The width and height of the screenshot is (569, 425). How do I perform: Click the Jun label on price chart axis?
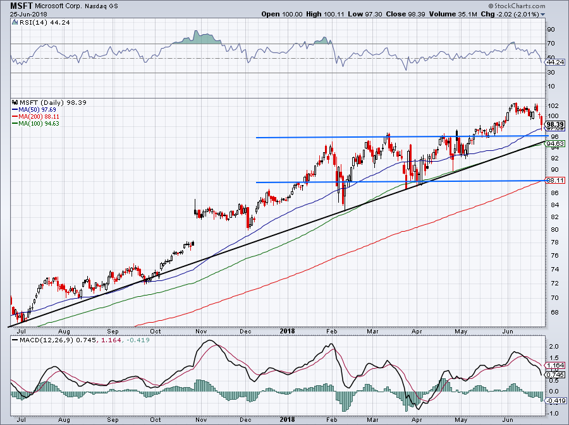[x=508, y=331]
